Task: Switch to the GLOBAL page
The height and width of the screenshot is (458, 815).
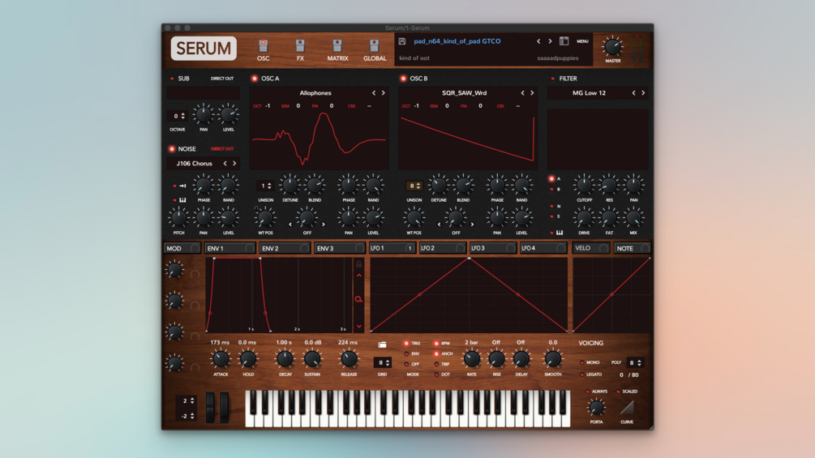Action: pyautogui.click(x=374, y=51)
